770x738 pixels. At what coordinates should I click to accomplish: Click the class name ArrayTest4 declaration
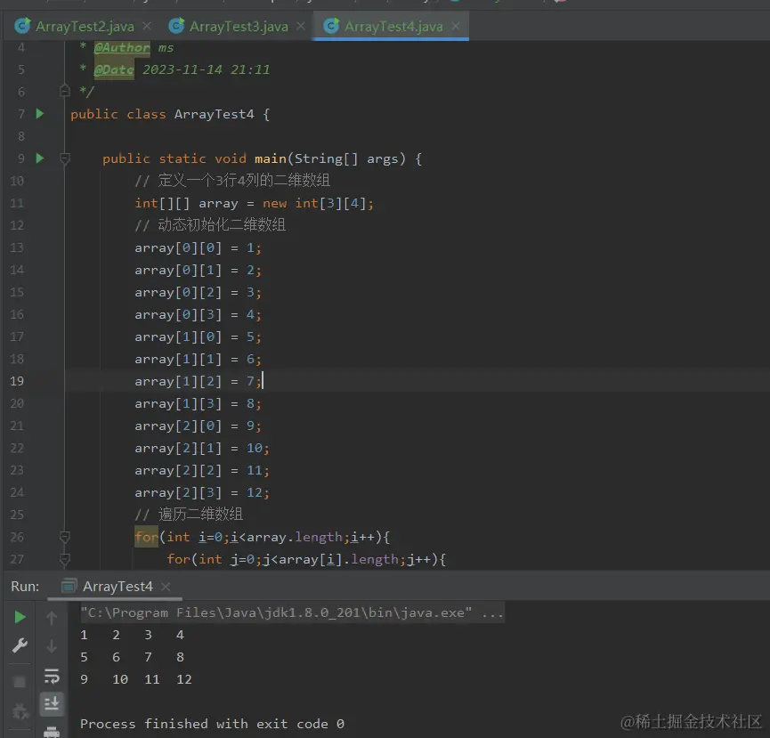pyautogui.click(x=215, y=115)
